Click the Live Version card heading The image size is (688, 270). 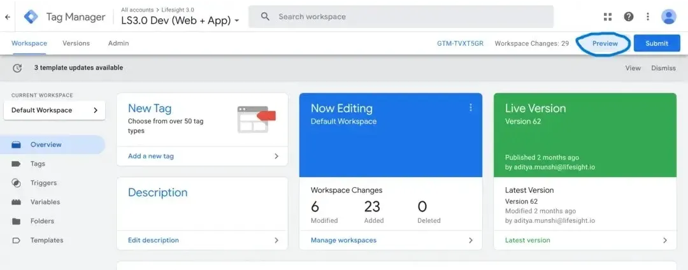(535, 108)
